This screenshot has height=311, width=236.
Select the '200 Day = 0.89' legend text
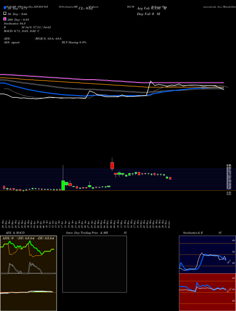[x=18, y=20]
